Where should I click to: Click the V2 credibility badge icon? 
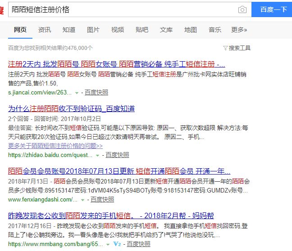tap(117, 244)
